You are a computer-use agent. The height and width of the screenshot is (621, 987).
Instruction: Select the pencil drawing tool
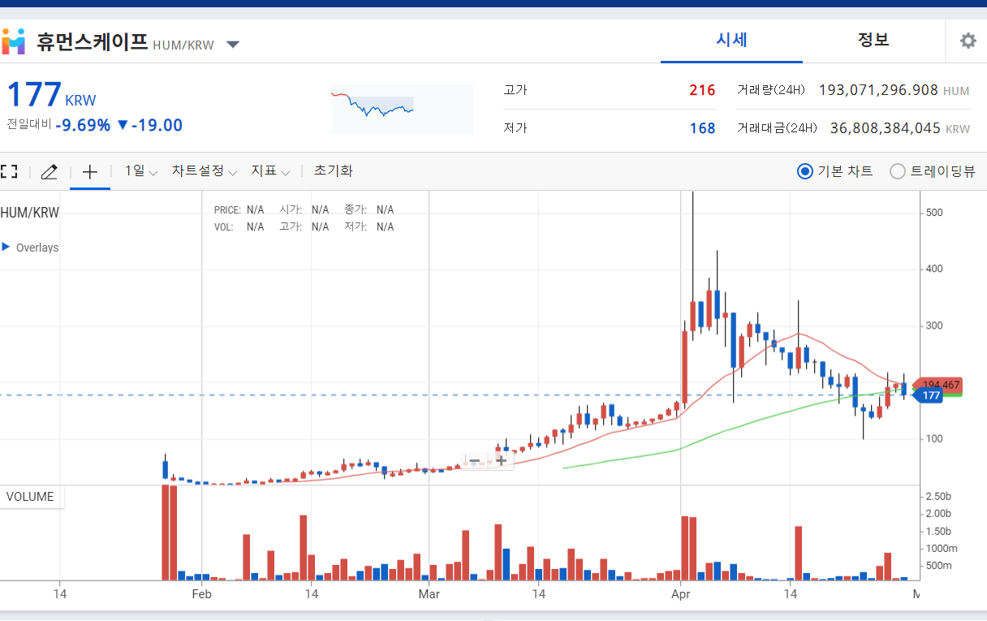[49, 171]
